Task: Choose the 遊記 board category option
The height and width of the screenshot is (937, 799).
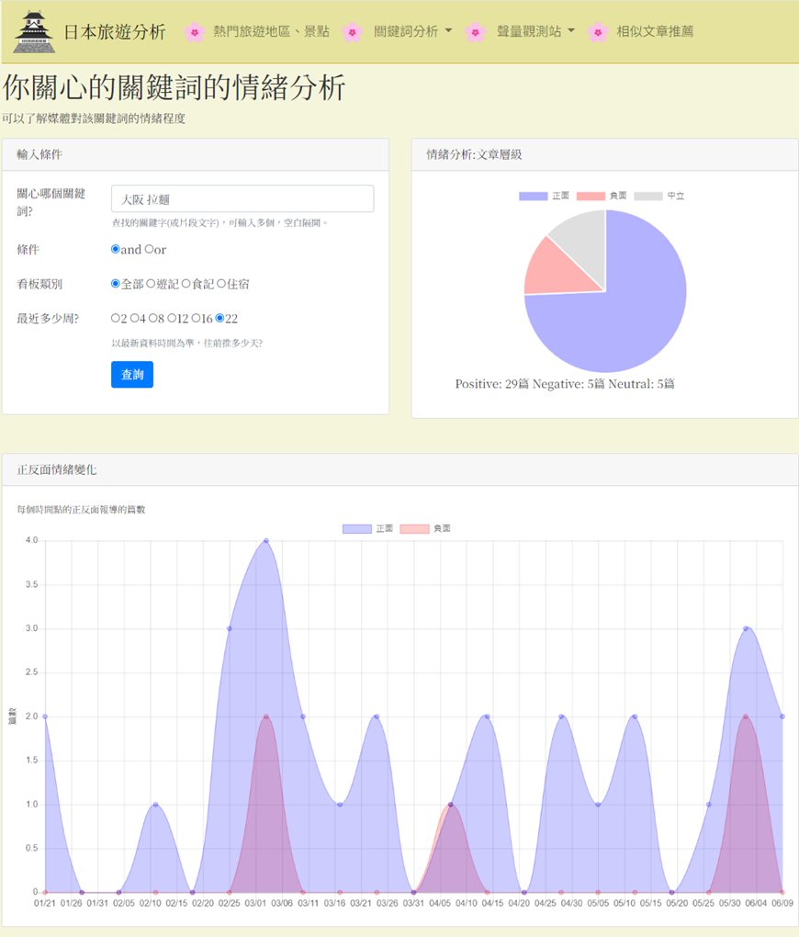Action: click(x=151, y=284)
